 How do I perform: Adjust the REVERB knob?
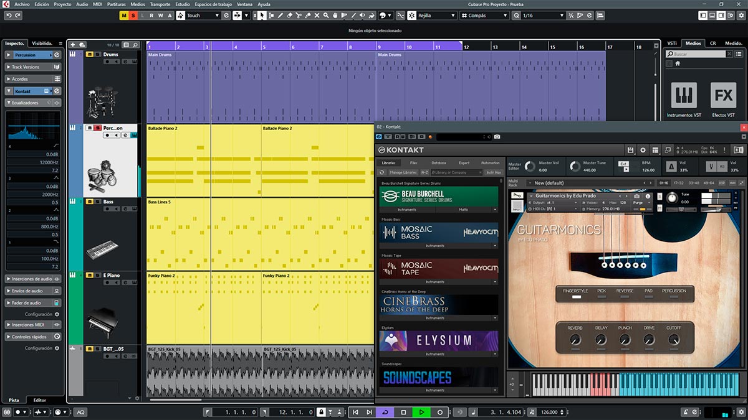tap(575, 340)
